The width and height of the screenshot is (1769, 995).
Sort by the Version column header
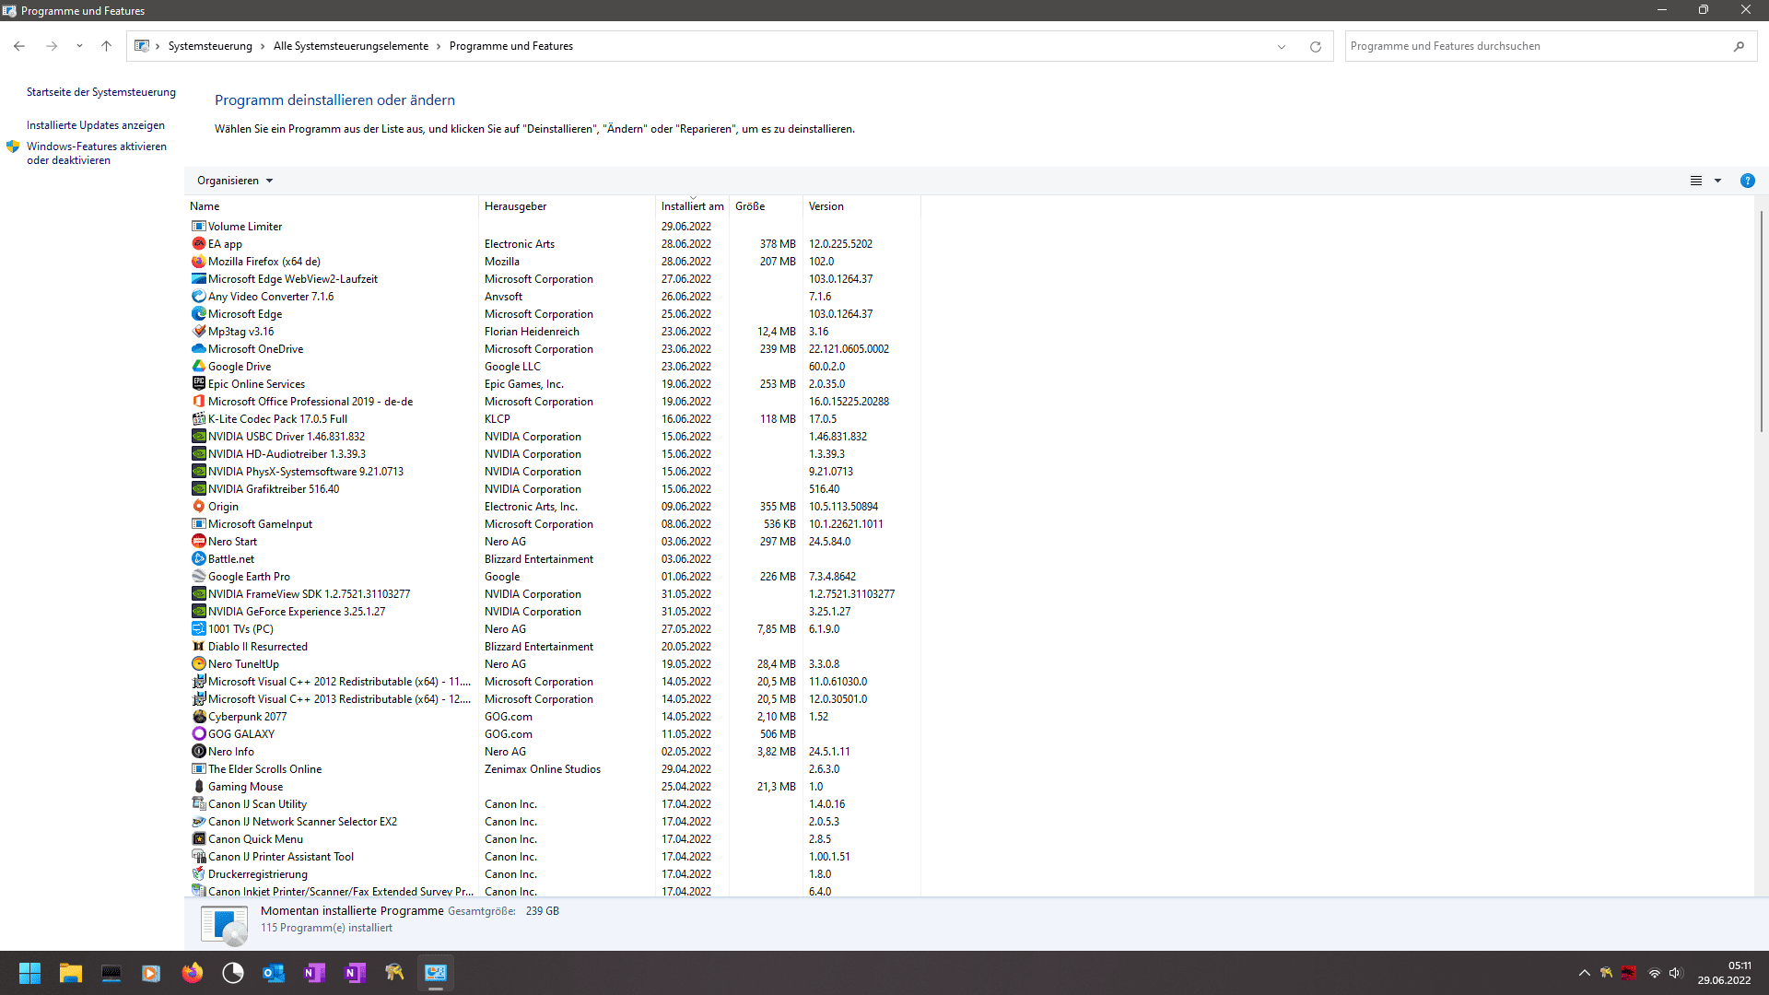click(862, 206)
